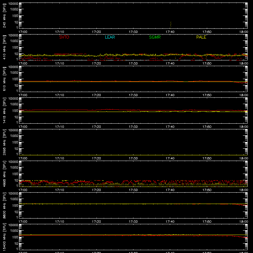Screen dimensions: 253x253
Task: Select the 4995 MHz [SFU] axis label
Action: coord(4,174)
